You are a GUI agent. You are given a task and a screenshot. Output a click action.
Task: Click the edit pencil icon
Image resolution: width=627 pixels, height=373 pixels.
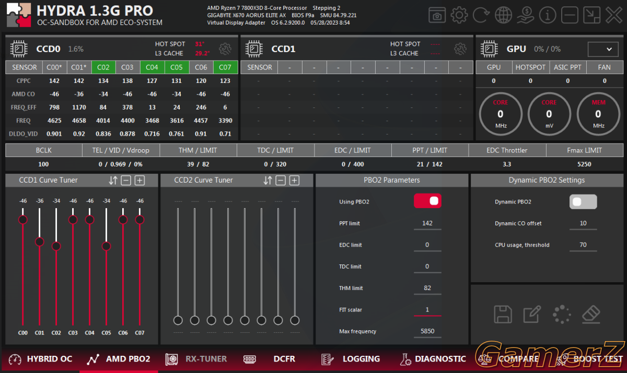coord(532,315)
